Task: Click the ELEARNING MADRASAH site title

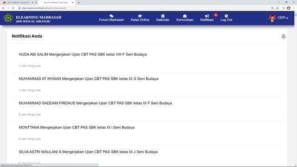Action: [39, 17]
